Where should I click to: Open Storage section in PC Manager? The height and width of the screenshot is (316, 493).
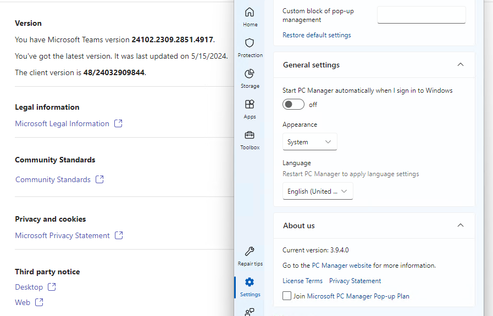click(x=250, y=78)
